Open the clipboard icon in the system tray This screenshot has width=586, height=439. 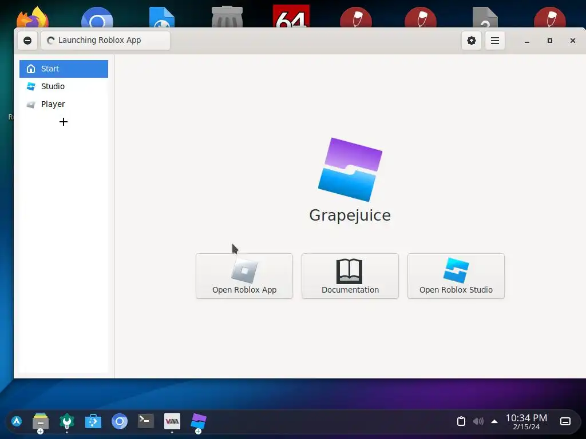click(x=461, y=421)
